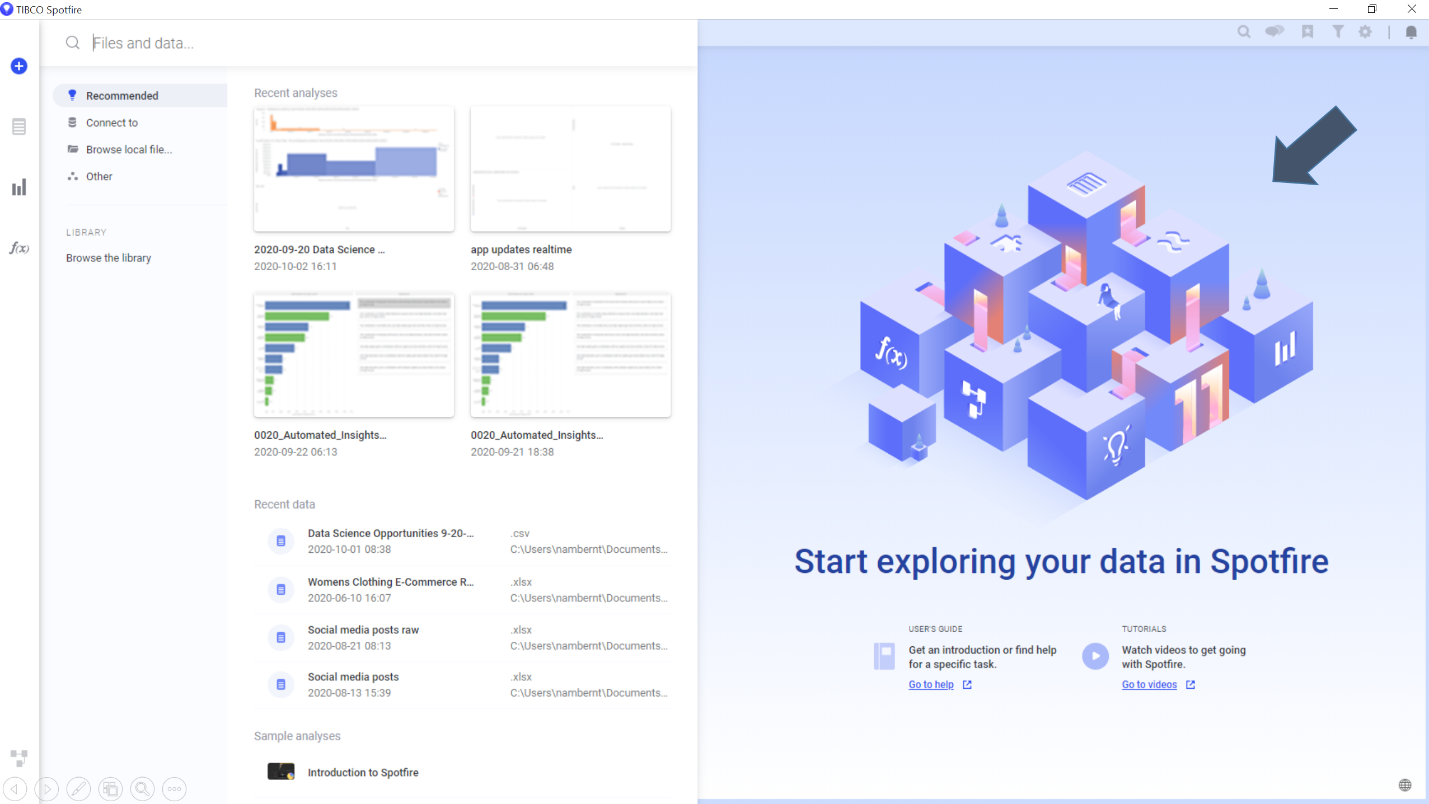Open the filters funnel icon

tap(1338, 32)
